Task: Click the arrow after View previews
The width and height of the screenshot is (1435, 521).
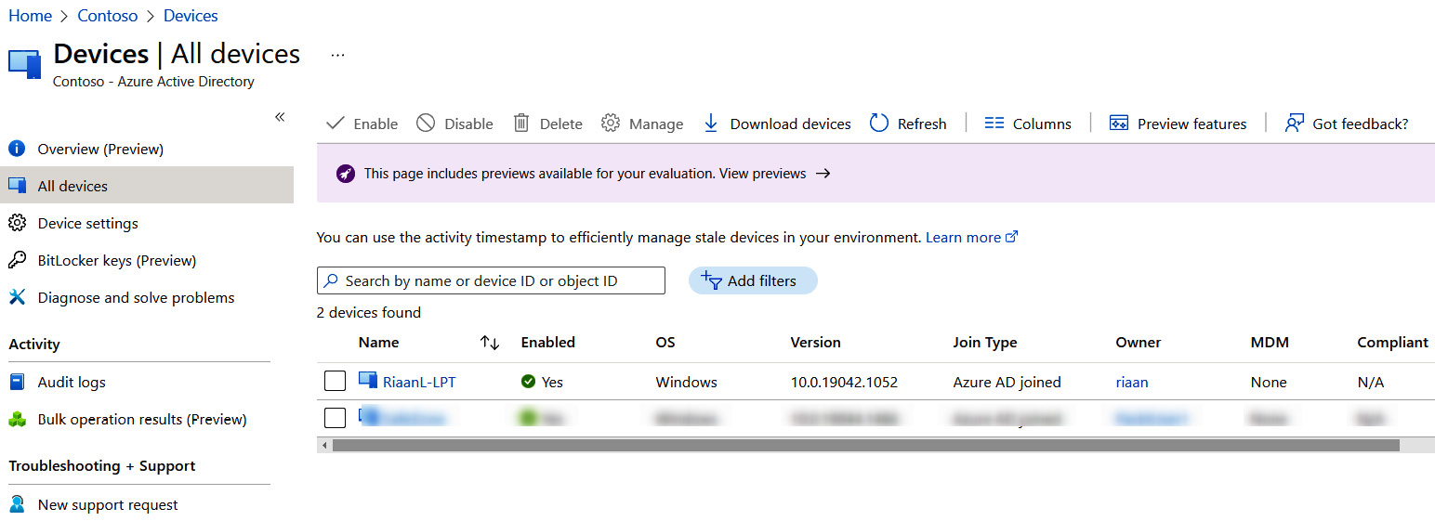Action: [x=823, y=174]
